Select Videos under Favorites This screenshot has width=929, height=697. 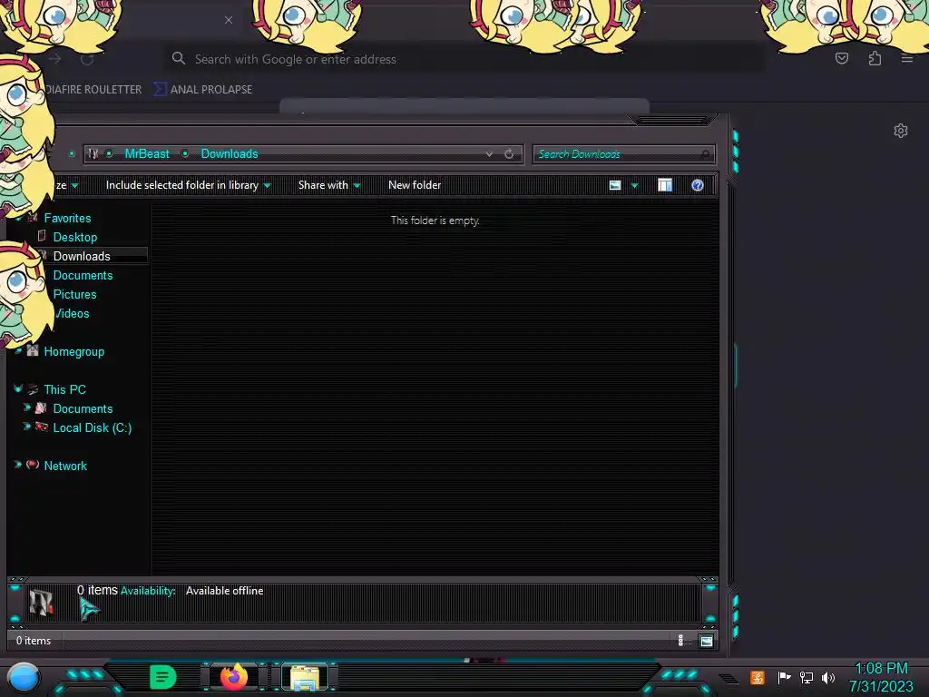tap(71, 313)
